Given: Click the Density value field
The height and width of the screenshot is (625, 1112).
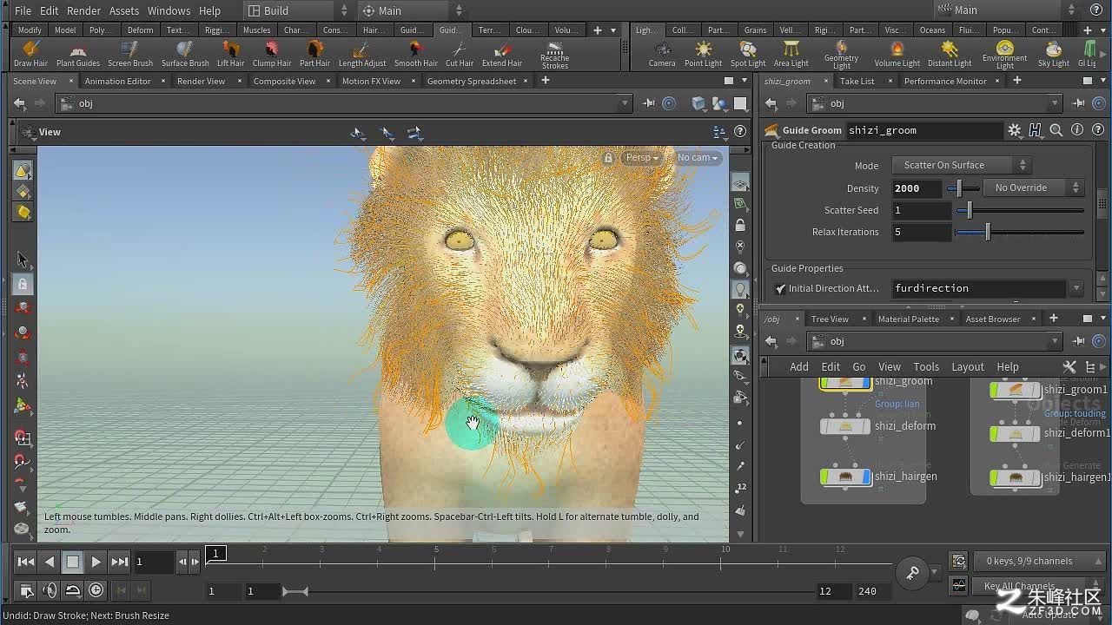Looking at the screenshot, I should pos(917,188).
